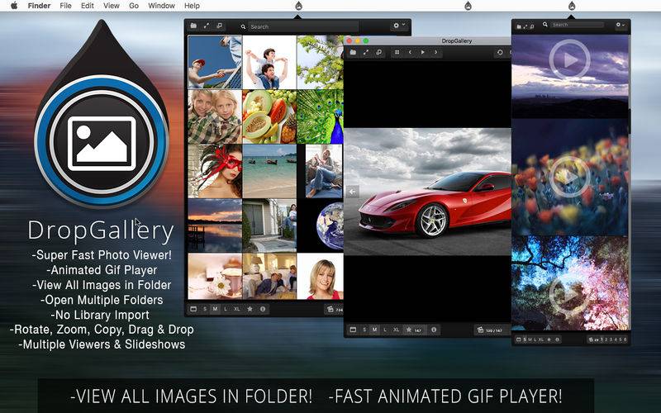Click image counter in DropGallery viewer bottom bar
Viewport: 661px width, 413px height.
coord(490,330)
